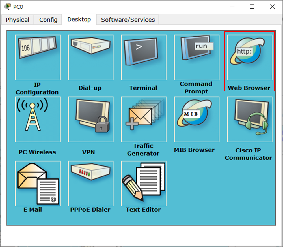Click the PC0 window title icon

tap(7, 7)
